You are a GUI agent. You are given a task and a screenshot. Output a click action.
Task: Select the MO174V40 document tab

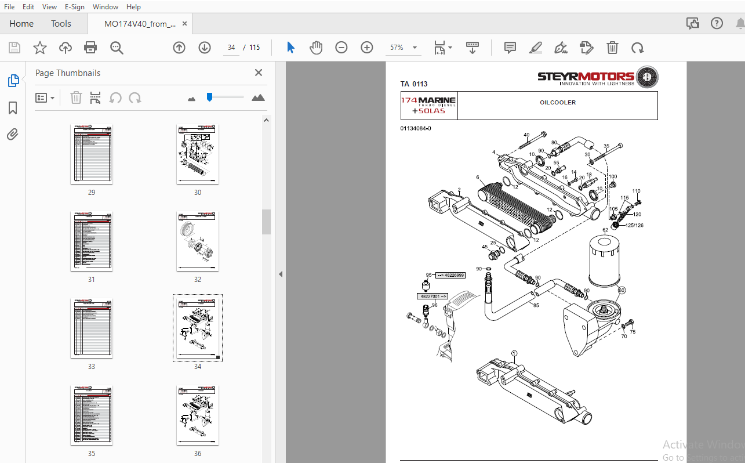[x=140, y=24]
